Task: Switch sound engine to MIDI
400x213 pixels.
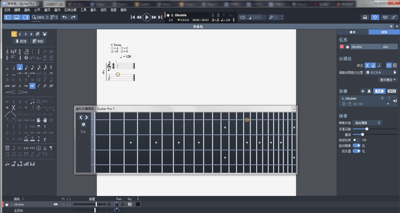Action: click(x=391, y=91)
